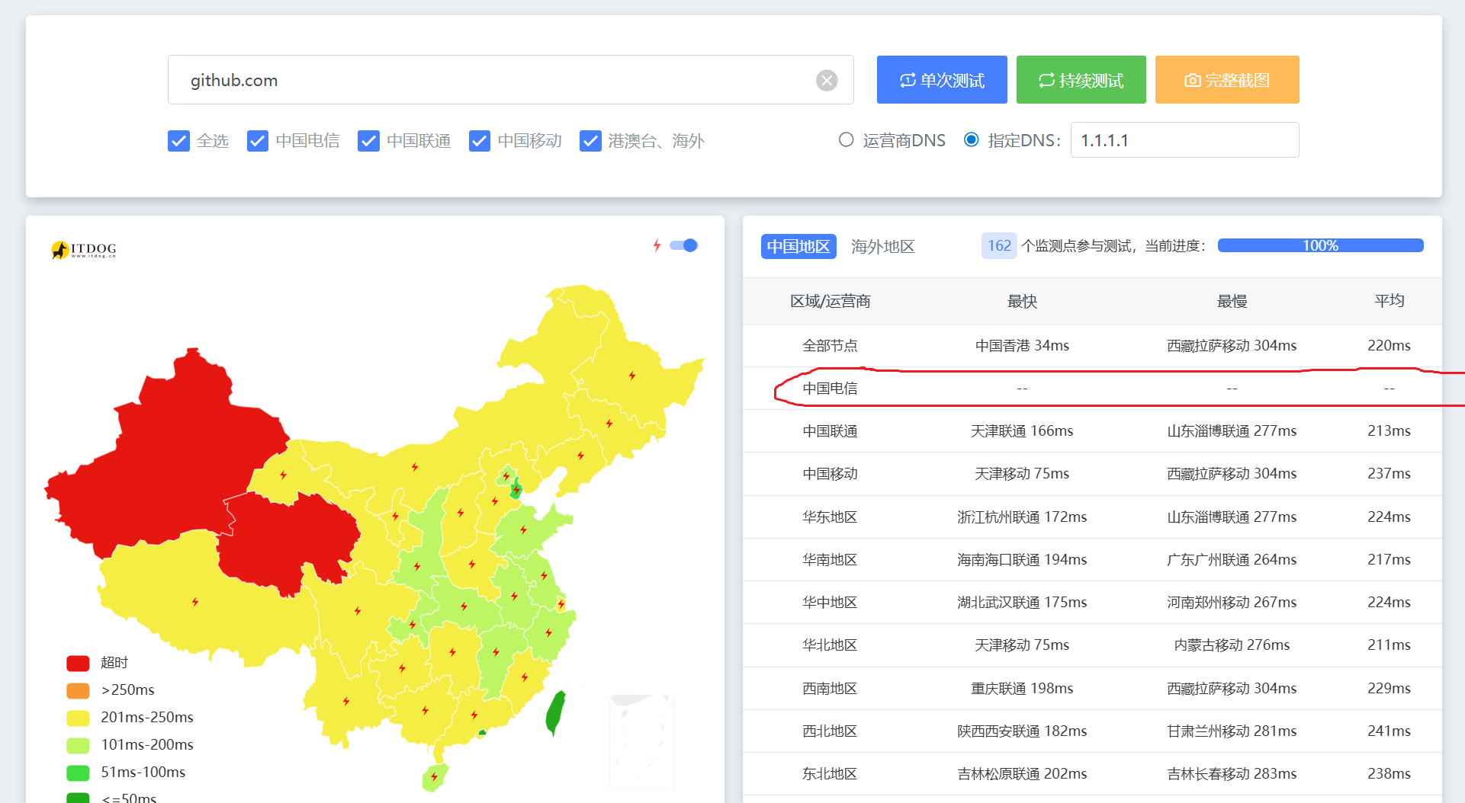Click the green 51ms-100ms legend swatch
Viewport: 1465px width, 803px height.
[78, 773]
